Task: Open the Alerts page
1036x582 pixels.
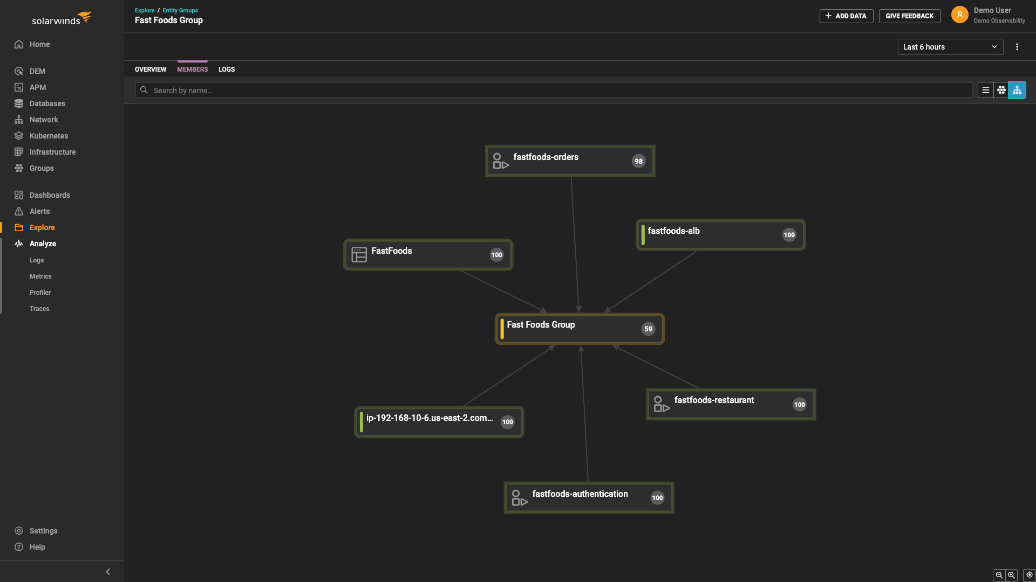Action: point(39,211)
